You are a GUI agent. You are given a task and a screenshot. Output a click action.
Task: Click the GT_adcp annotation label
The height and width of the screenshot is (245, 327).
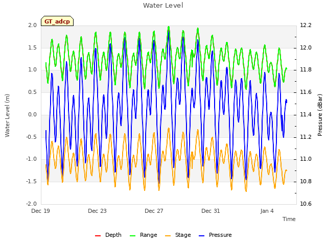(x=57, y=21)
